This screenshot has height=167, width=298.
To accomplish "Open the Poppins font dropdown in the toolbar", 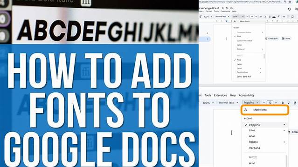I will pos(251,103).
